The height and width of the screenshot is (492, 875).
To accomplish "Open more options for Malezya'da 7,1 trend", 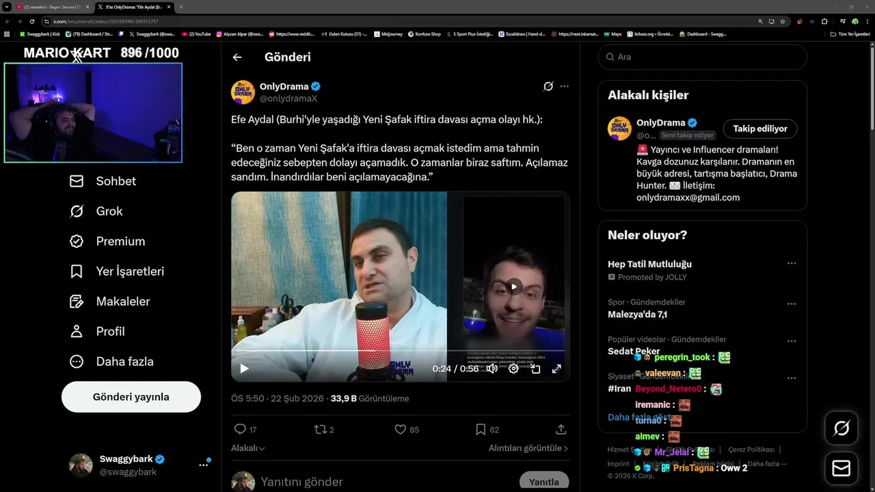I will (x=792, y=304).
